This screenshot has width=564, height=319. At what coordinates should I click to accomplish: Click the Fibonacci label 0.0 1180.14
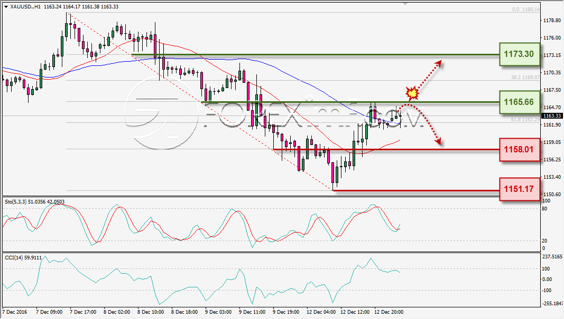click(x=526, y=9)
